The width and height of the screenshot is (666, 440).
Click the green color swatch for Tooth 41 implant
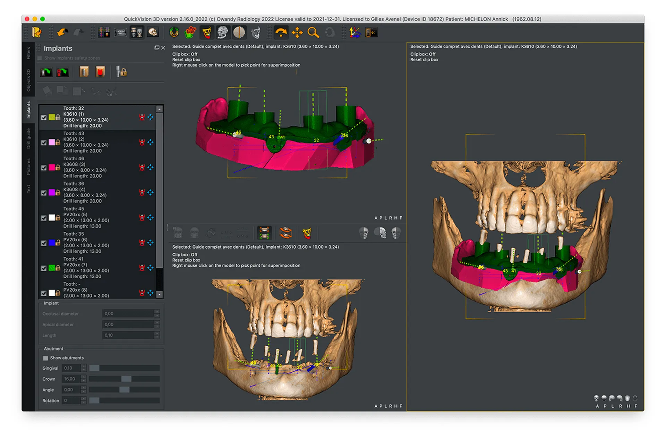click(52, 268)
